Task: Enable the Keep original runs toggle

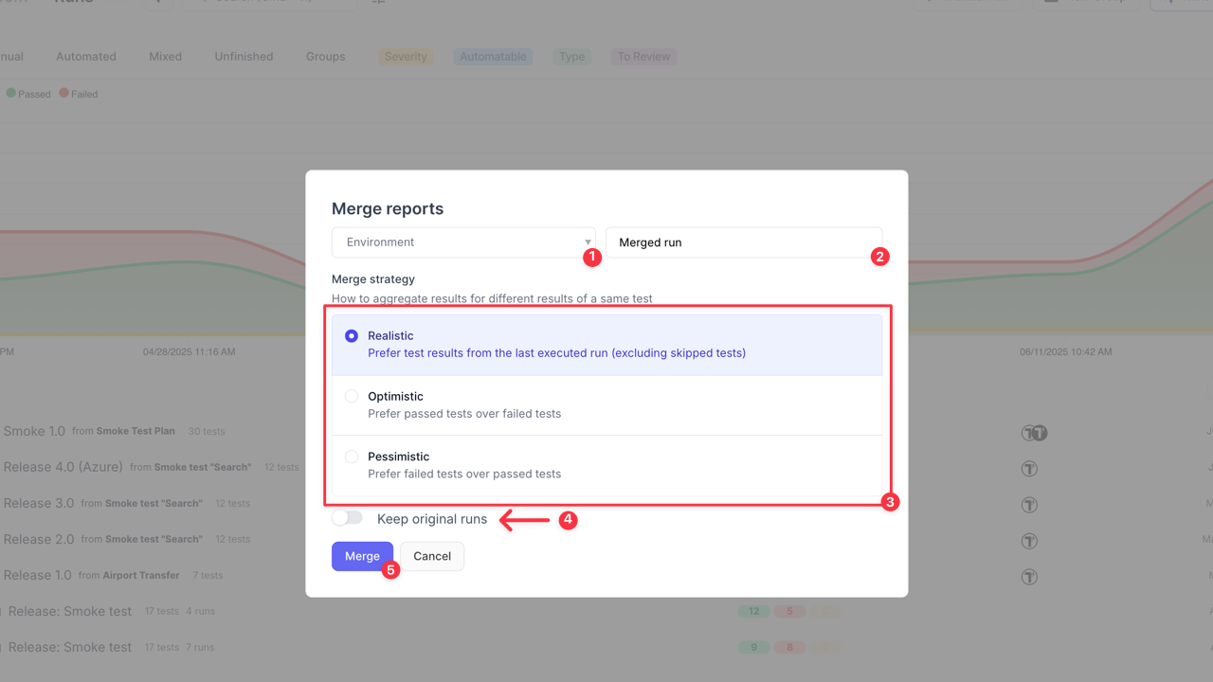Action: click(x=347, y=518)
